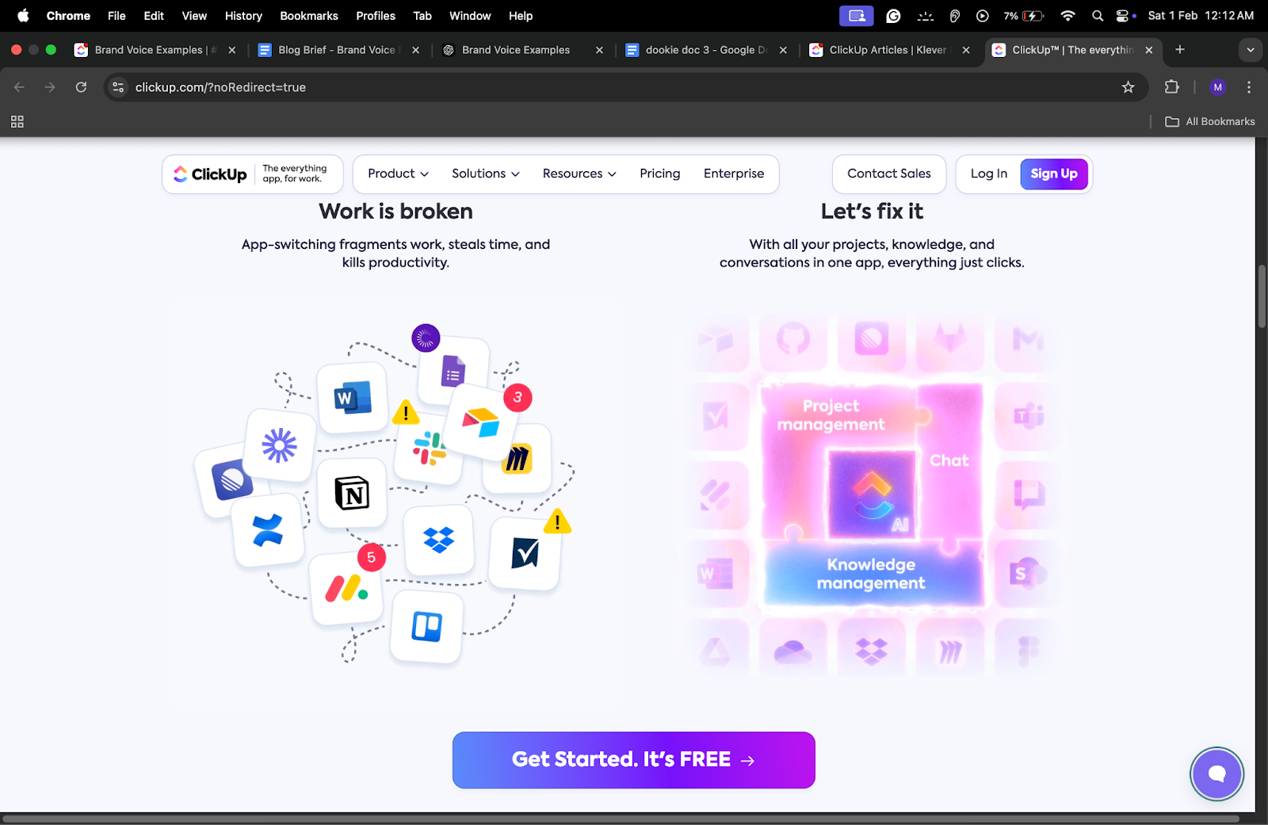Click the Smartsheet checkmark icon tile
This screenshot has width=1268, height=825.
point(525,553)
